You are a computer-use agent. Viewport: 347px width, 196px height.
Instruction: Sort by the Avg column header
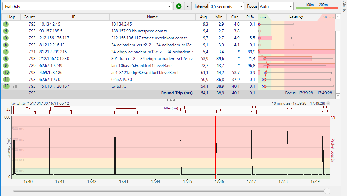coord(203,17)
